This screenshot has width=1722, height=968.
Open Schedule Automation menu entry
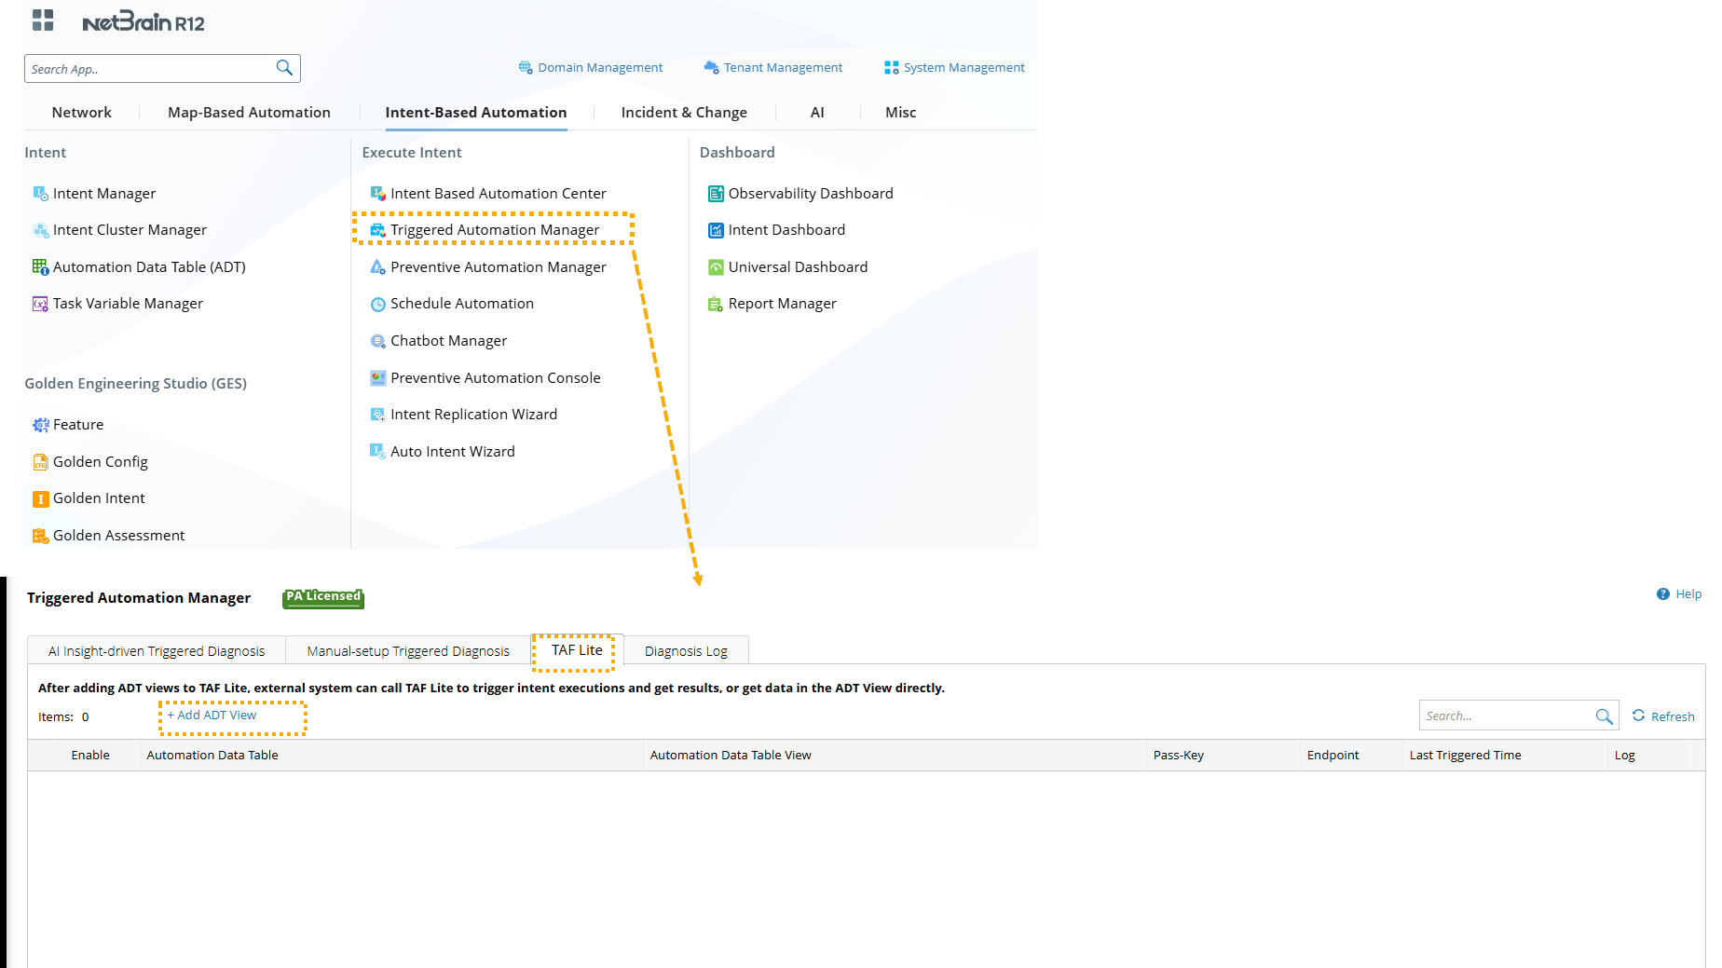click(462, 304)
